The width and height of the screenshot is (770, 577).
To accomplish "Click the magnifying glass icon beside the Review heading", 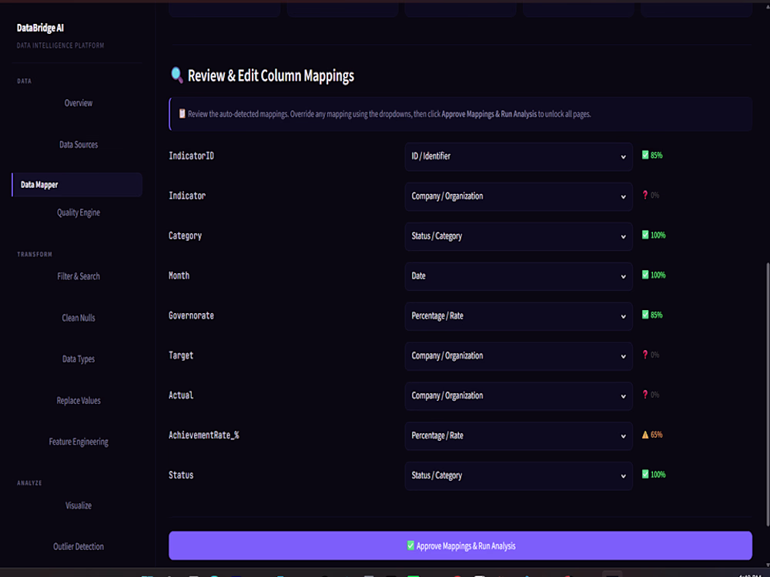I will coord(177,75).
